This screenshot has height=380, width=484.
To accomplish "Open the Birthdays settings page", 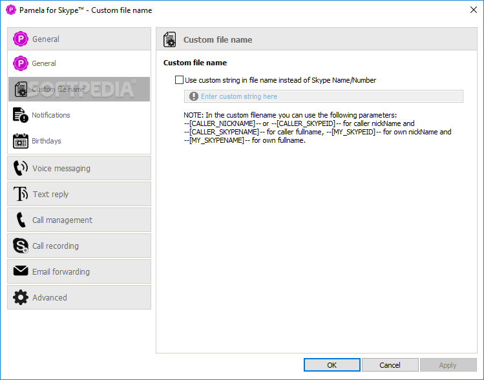I will pyautogui.click(x=79, y=141).
